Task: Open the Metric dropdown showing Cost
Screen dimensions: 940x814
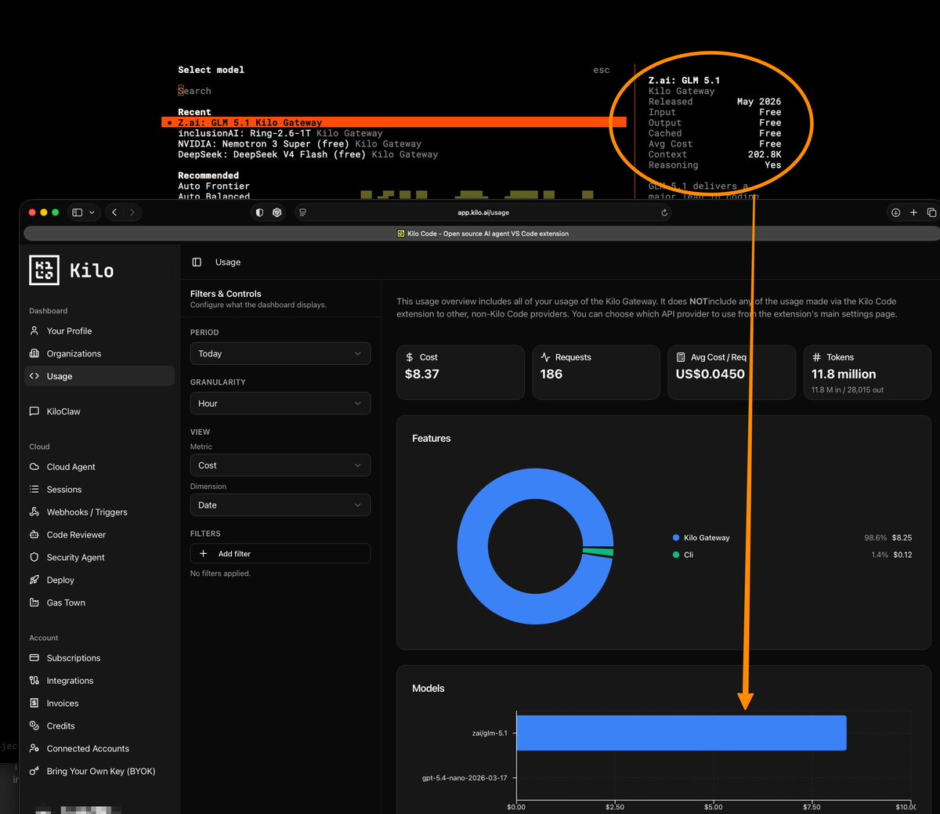Action: click(x=280, y=465)
